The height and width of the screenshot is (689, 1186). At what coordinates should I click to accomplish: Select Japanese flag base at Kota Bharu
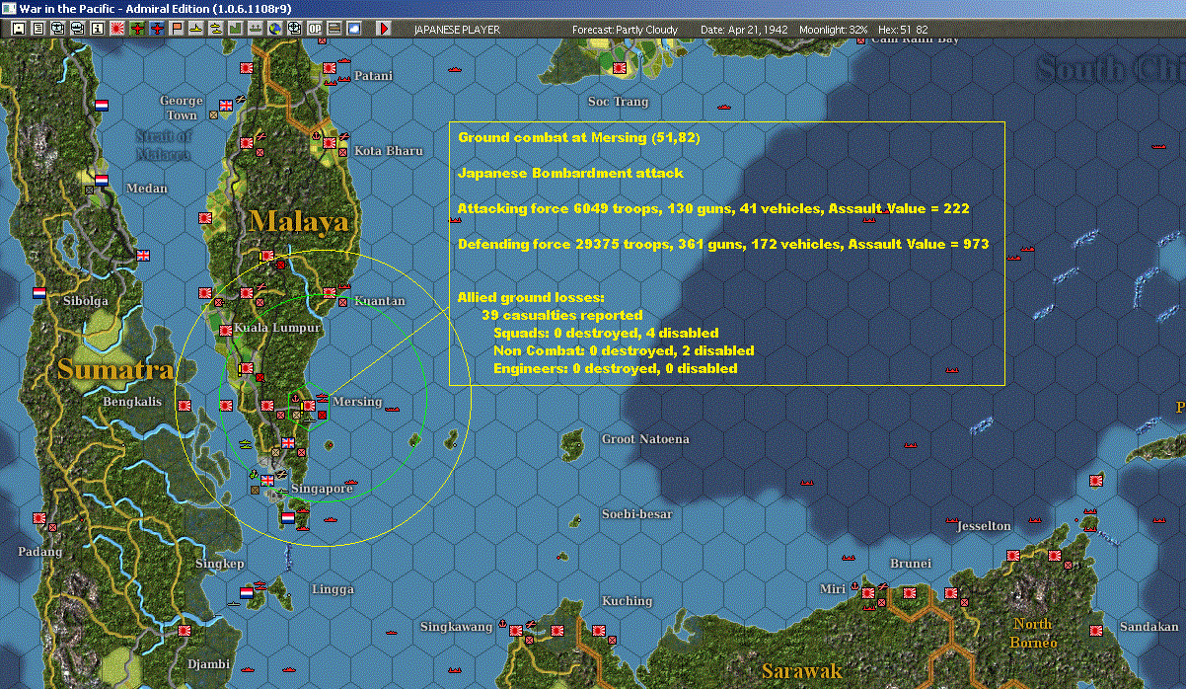point(331,142)
